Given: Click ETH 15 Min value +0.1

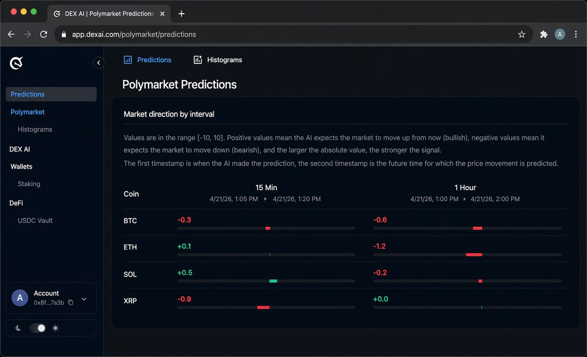Looking at the screenshot, I should coord(184,246).
